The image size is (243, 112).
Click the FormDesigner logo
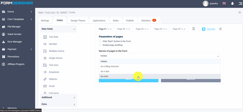[17, 3]
